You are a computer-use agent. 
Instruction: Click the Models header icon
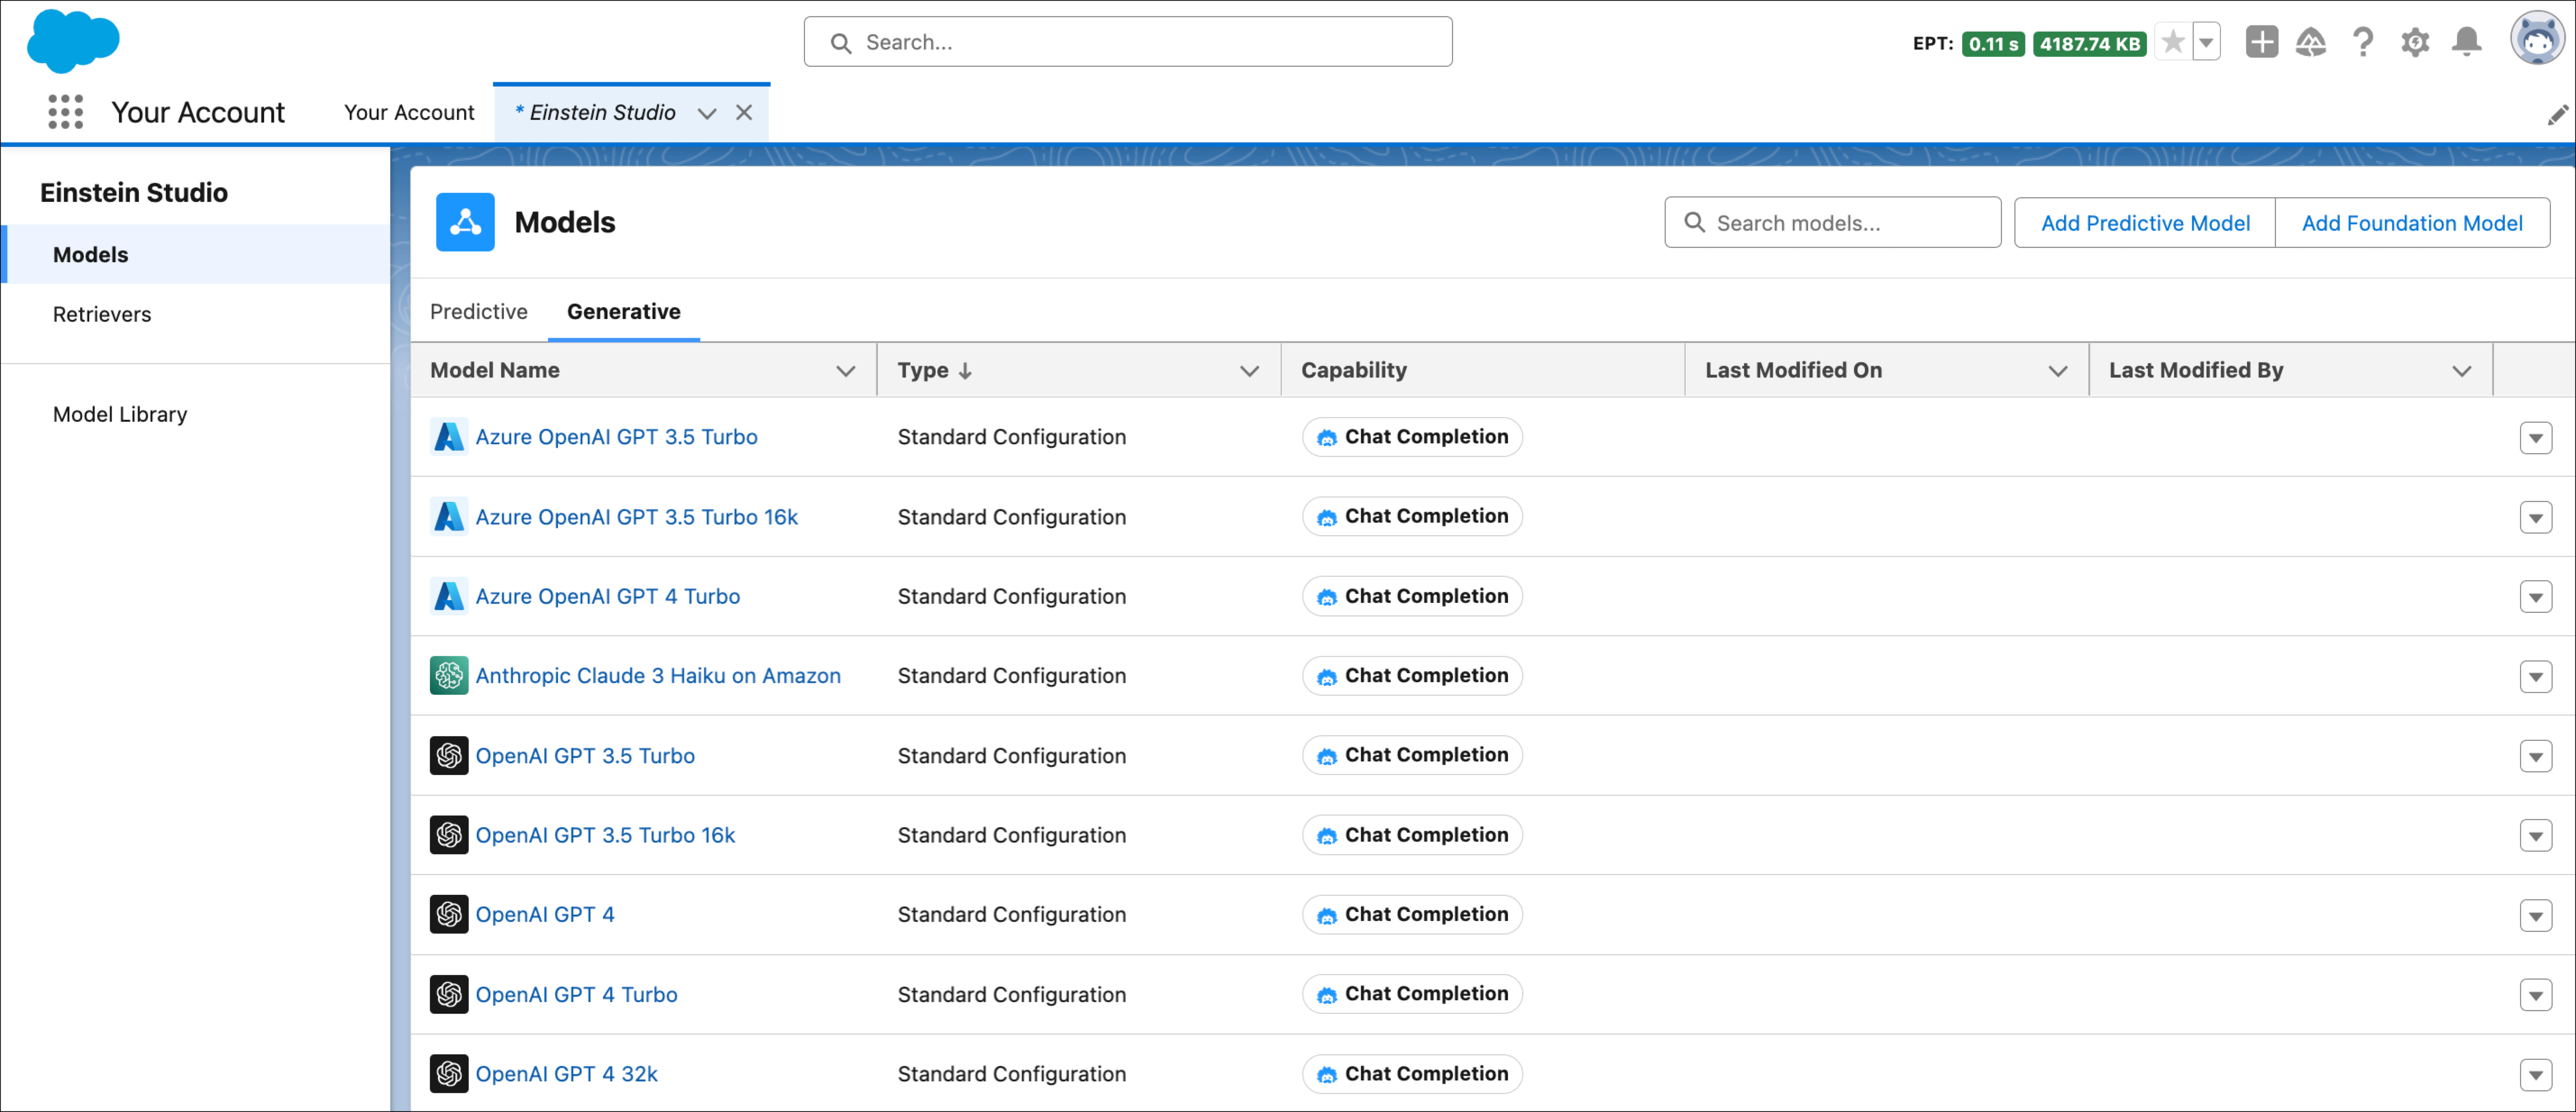pyautogui.click(x=465, y=222)
